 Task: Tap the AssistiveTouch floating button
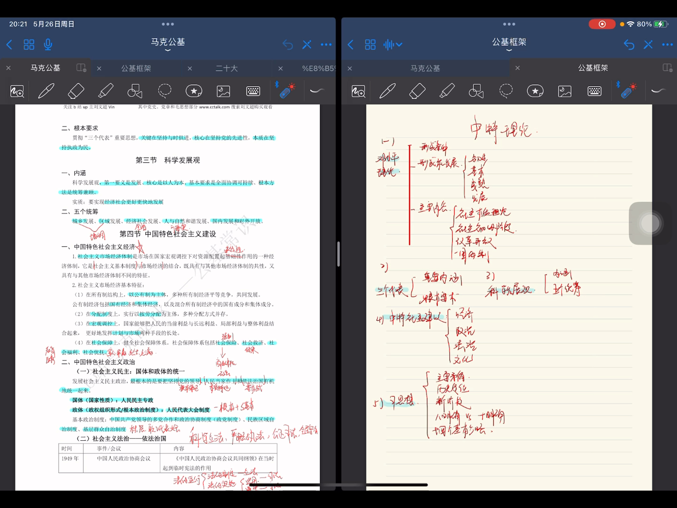click(x=651, y=223)
